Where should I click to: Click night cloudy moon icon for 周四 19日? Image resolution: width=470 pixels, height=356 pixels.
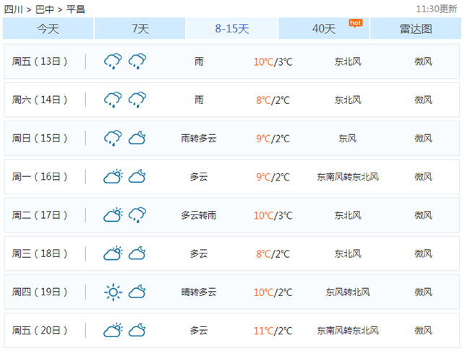pos(137,292)
